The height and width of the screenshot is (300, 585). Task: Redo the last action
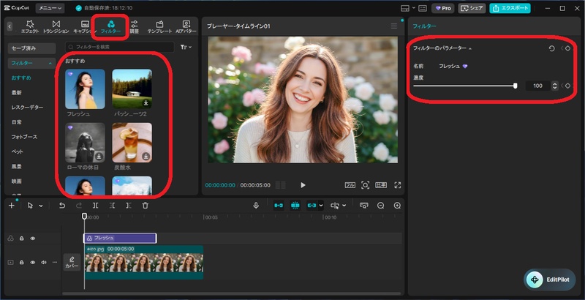click(x=79, y=206)
